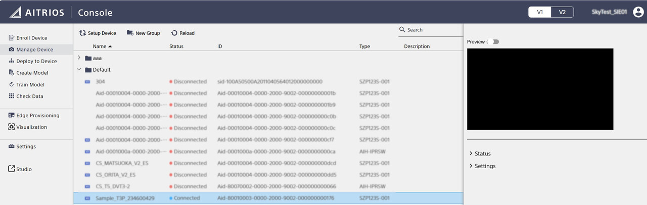Open user account avatar menu
647x205 pixels.
(x=638, y=12)
